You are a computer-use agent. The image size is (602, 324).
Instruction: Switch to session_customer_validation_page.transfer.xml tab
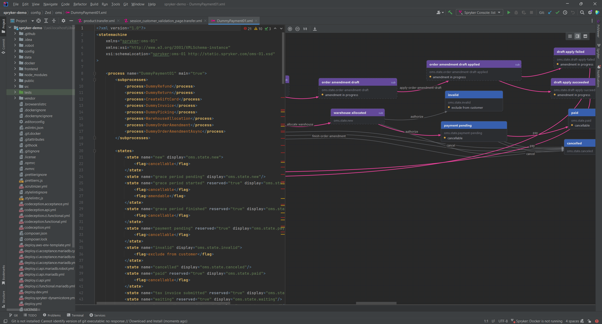(166, 21)
